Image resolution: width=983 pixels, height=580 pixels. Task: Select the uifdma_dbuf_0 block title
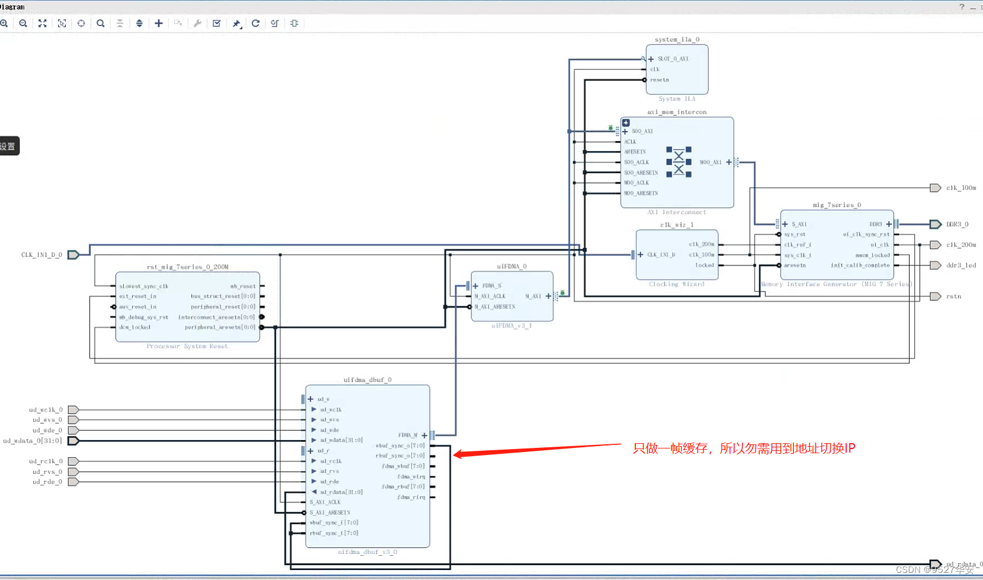click(x=368, y=380)
